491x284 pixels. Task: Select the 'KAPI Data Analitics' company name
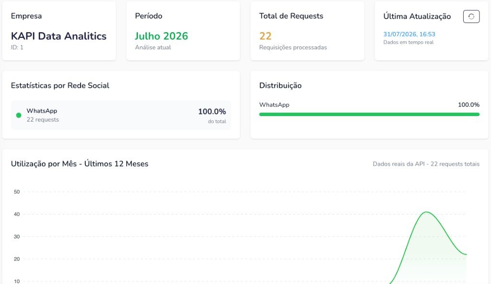pos(58,36)
